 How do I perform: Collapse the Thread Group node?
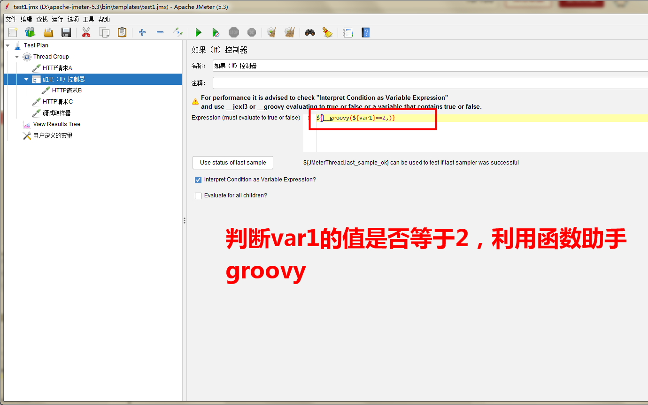[16, 56]
